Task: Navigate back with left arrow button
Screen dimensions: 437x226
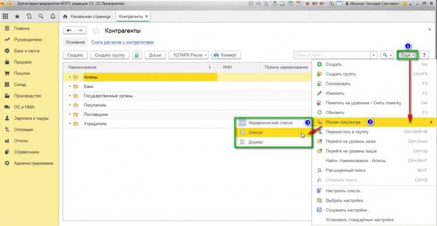Action: click(69, 30)
